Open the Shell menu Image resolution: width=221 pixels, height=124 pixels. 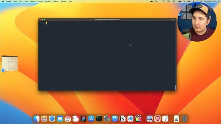coord(15,1)
